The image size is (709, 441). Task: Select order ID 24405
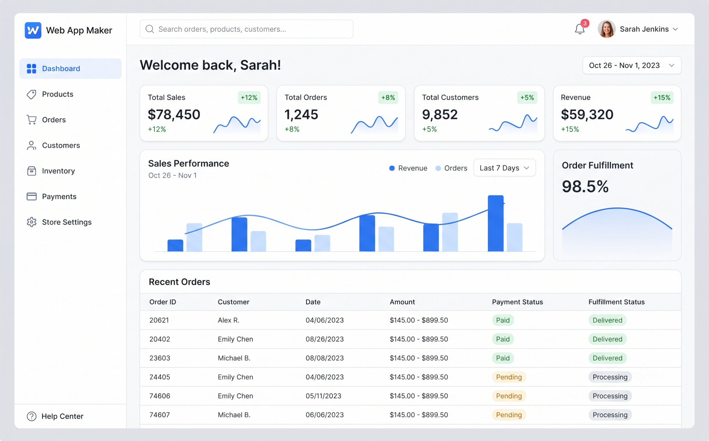click(160, 377)
